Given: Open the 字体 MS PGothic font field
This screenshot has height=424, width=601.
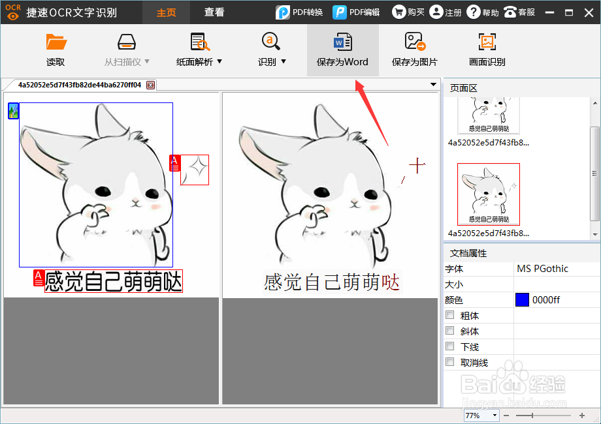Looking at the screenshot, I should point(557,269).
